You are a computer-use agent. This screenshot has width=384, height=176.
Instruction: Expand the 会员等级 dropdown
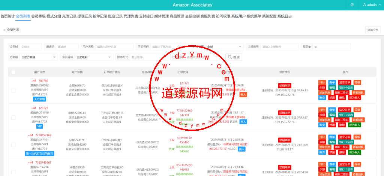[x=94, y=57]
